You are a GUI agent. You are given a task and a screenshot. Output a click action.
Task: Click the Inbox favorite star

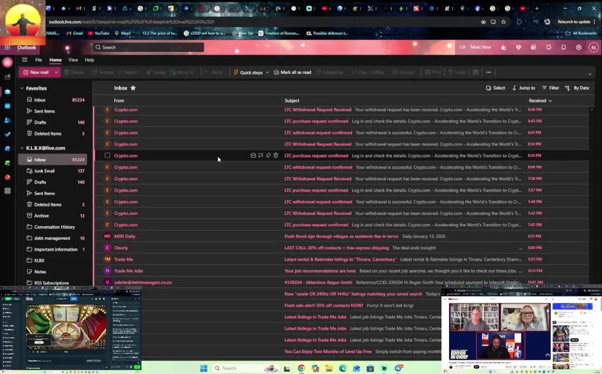coord(133,88)
